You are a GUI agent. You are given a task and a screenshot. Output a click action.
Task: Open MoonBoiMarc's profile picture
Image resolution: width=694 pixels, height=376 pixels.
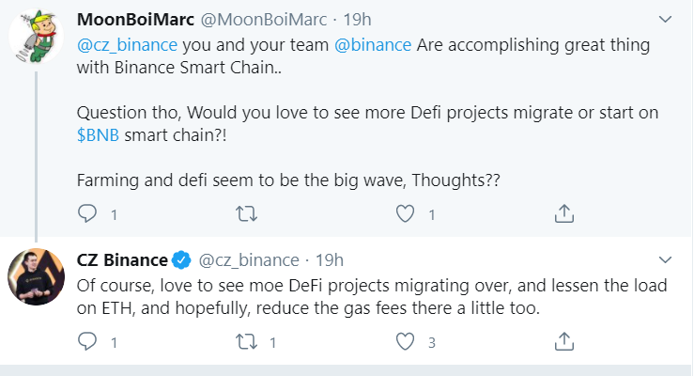pos(37,41)
